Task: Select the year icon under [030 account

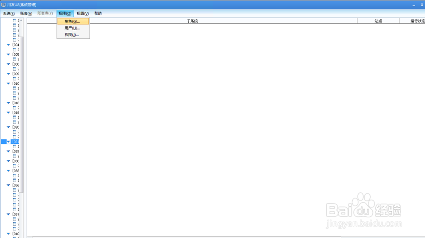Action: click(x=14, y=166)
